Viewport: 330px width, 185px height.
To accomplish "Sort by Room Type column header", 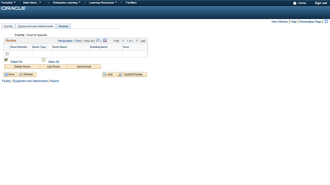I will pyautogui.click(x=39, y=47).
